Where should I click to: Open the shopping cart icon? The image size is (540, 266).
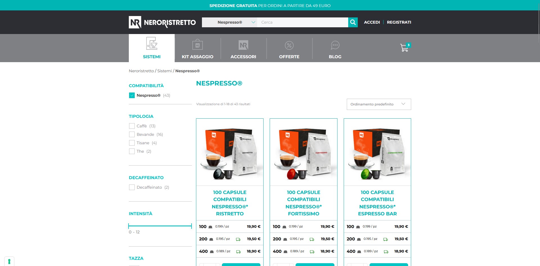click(405, 48)
